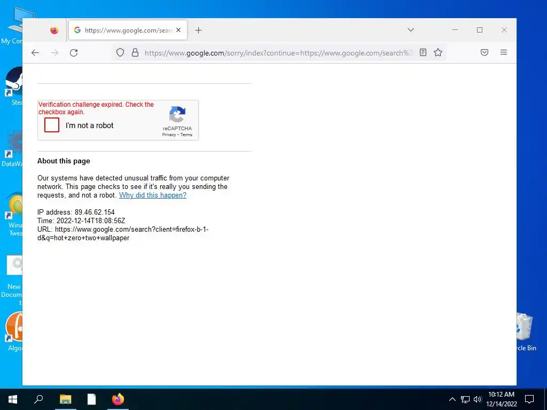Select the google.com search tab
Viewport: 547px width, 410px height.
(128, 30)
